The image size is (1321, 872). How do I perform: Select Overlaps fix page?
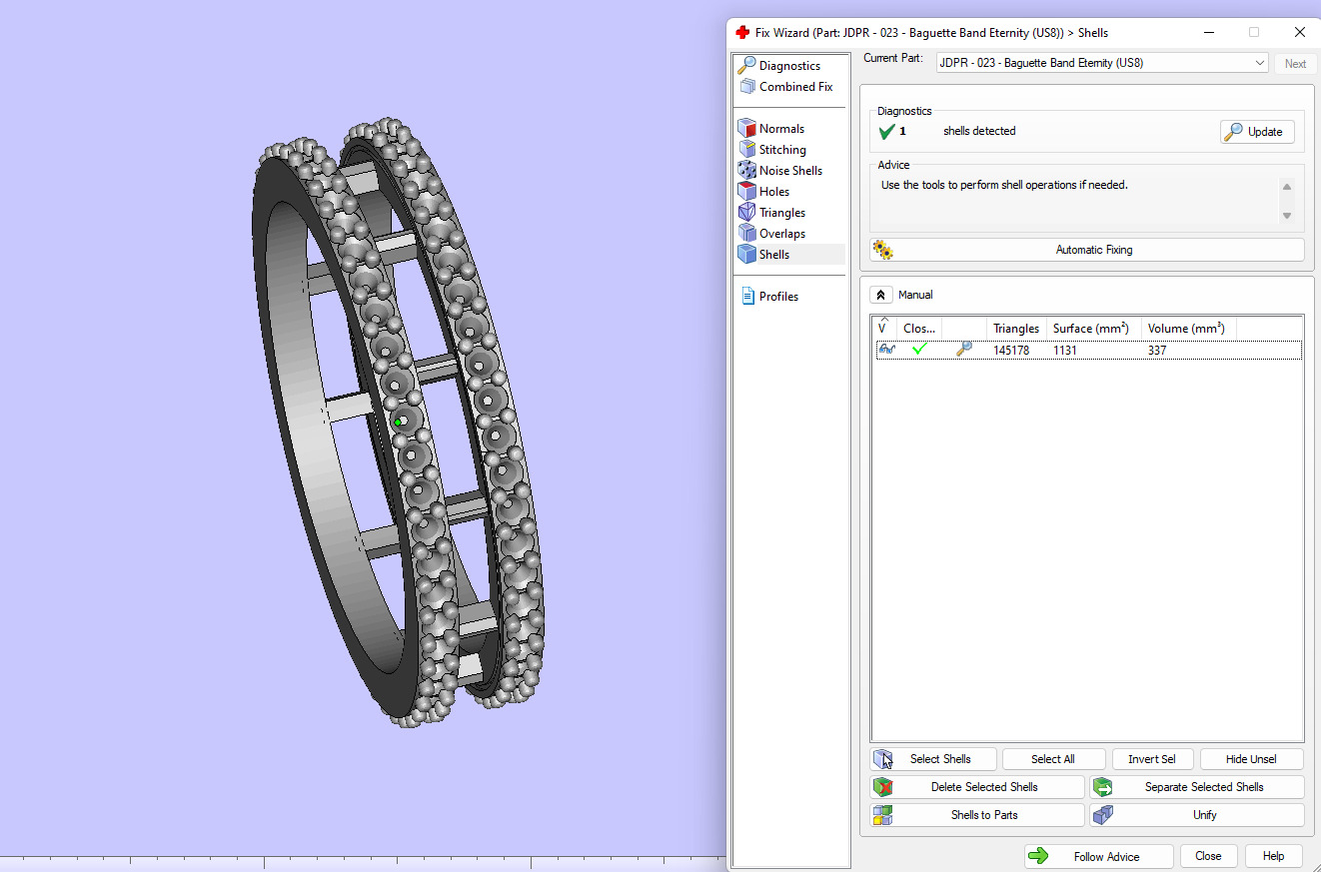[x=782, y=234]
